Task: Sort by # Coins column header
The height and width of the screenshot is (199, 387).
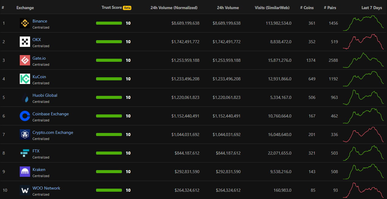Action: [x=307, y=8]
